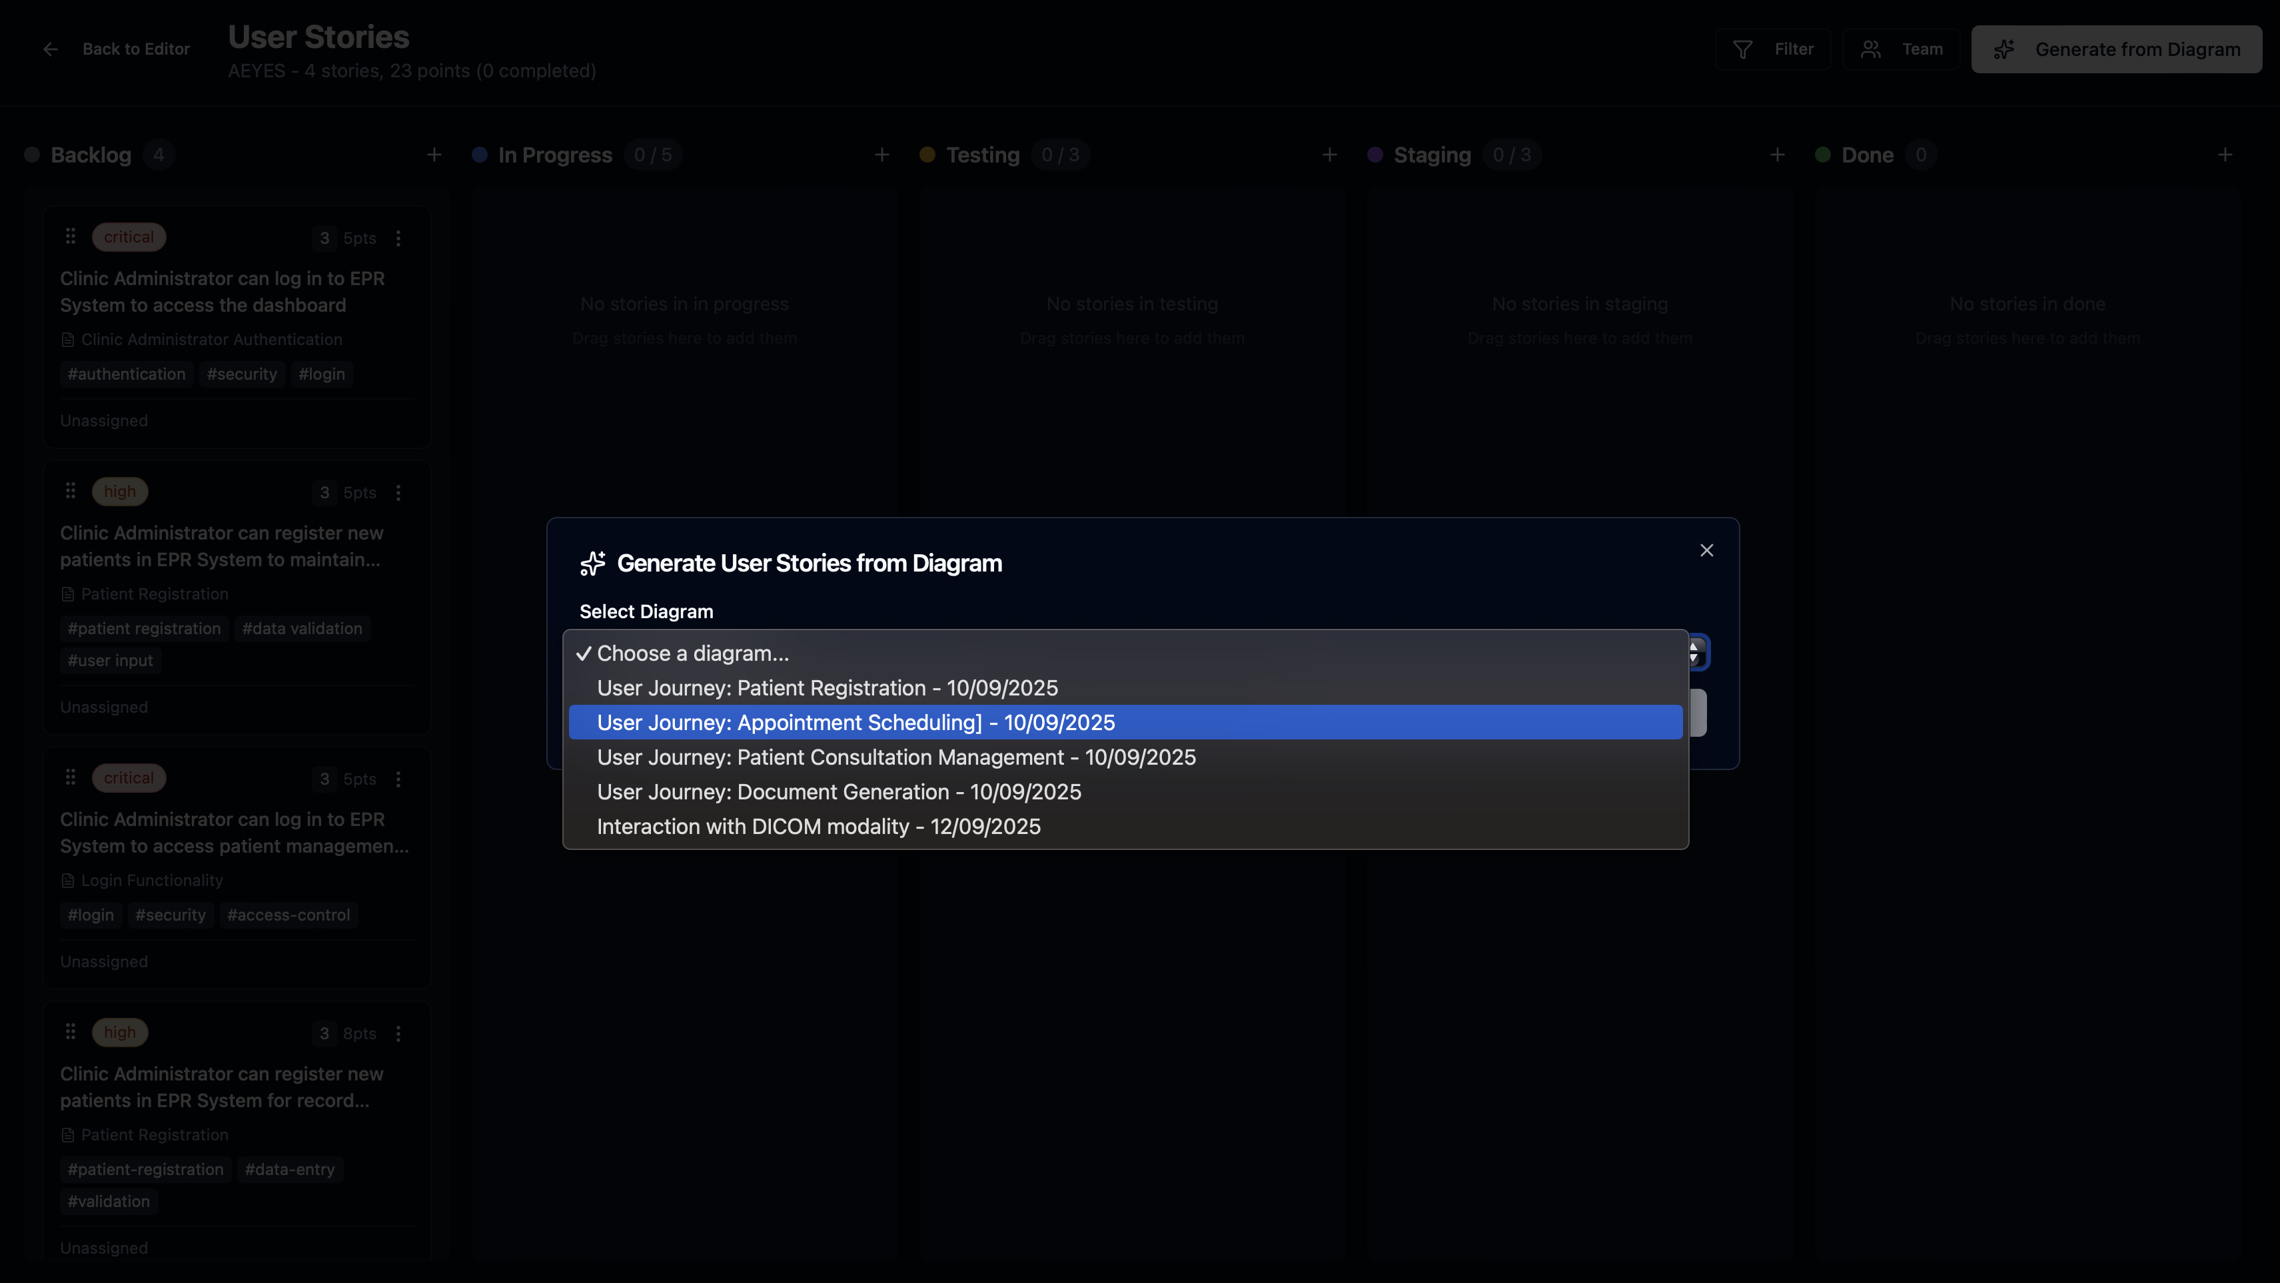Grab drag handle of first high-priority story

click(x=71, y=491)
